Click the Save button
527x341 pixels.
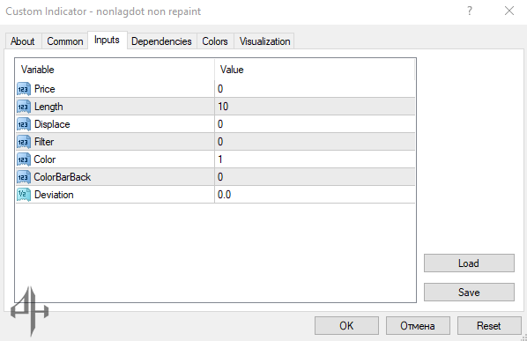(469, 293)
